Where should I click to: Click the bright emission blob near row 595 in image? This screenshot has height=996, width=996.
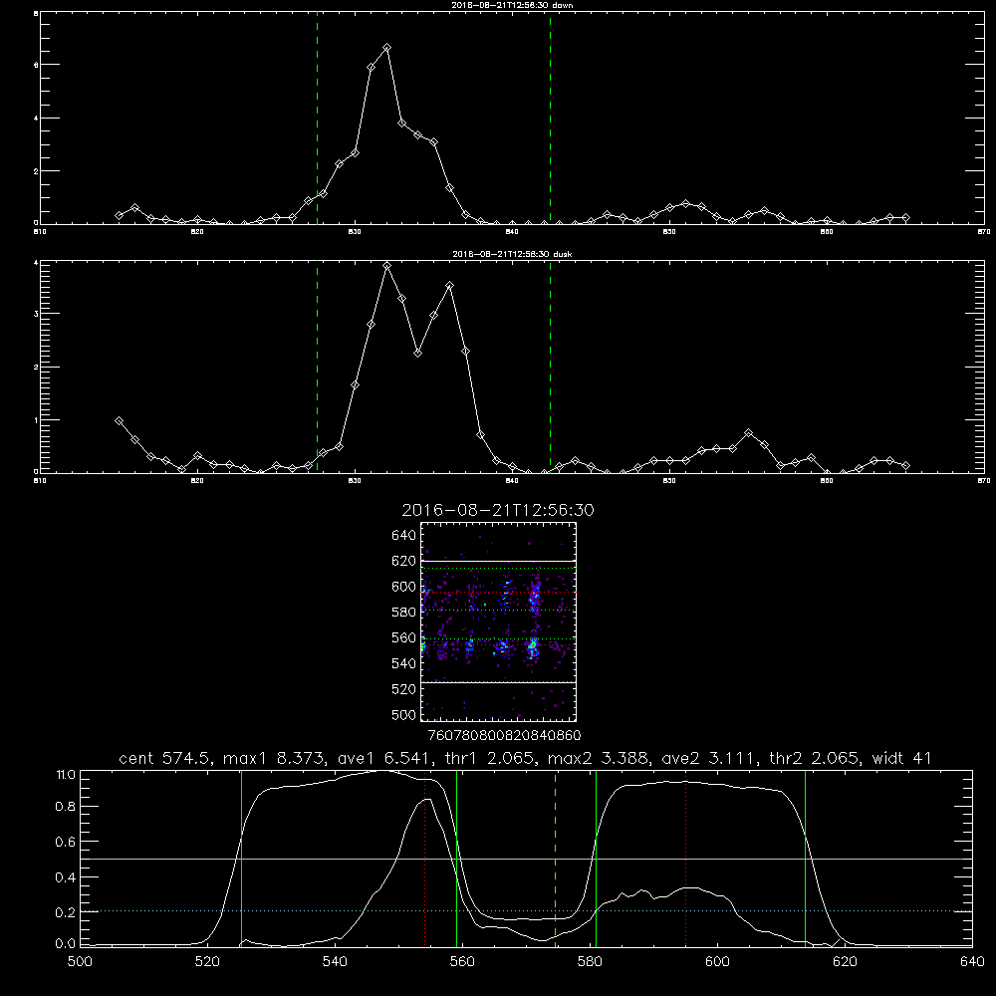coord(535,596)
